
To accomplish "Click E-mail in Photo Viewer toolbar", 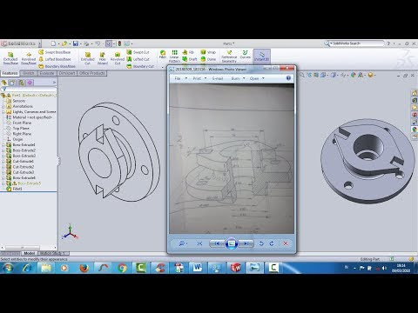I will [218, 78].
